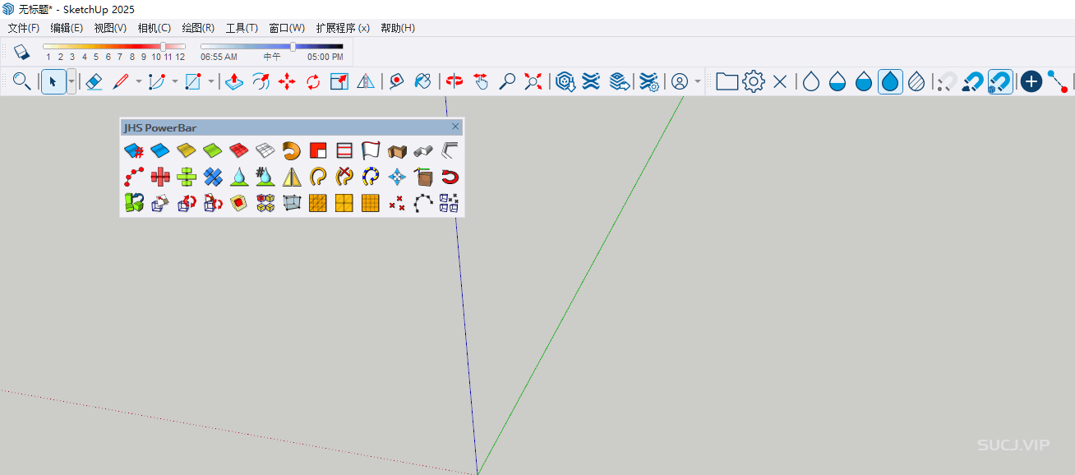Click the red dotted polyline icon in PowerBar
Image resolution: width=1075 pixels, height=475 pixels.
(x=134, y=177)
